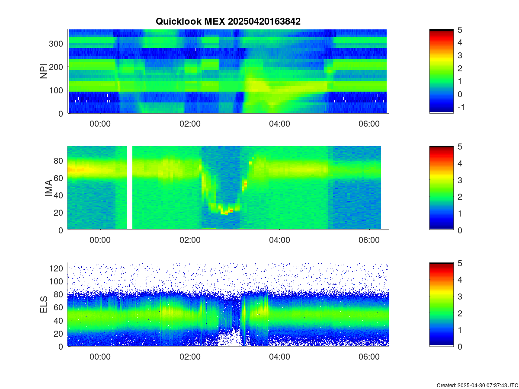The height and width of the screenshot is (389, 519).
Task: Click 02:00 time label under NPI panel
Action: tap(190, 124)
